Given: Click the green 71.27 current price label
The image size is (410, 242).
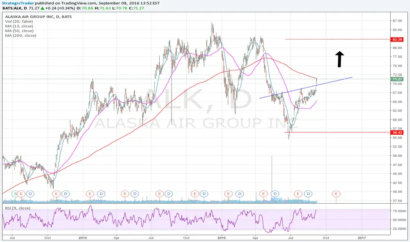Looking at the screenshot, I should 397,79.
